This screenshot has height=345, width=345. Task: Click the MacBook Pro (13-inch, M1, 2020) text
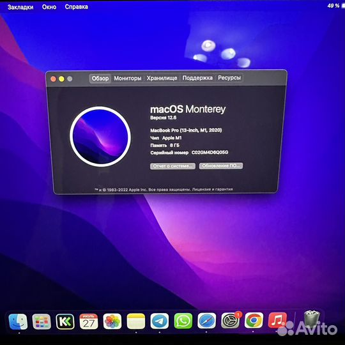186,130
